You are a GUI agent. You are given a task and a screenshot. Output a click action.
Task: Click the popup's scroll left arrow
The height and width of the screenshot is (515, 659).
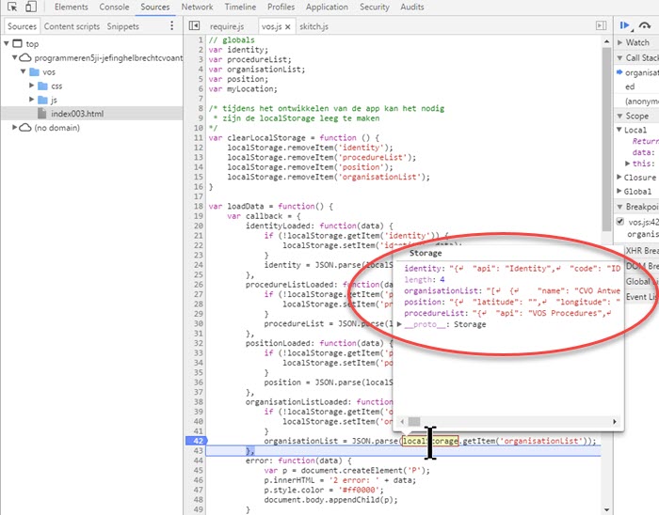point(402,421)
